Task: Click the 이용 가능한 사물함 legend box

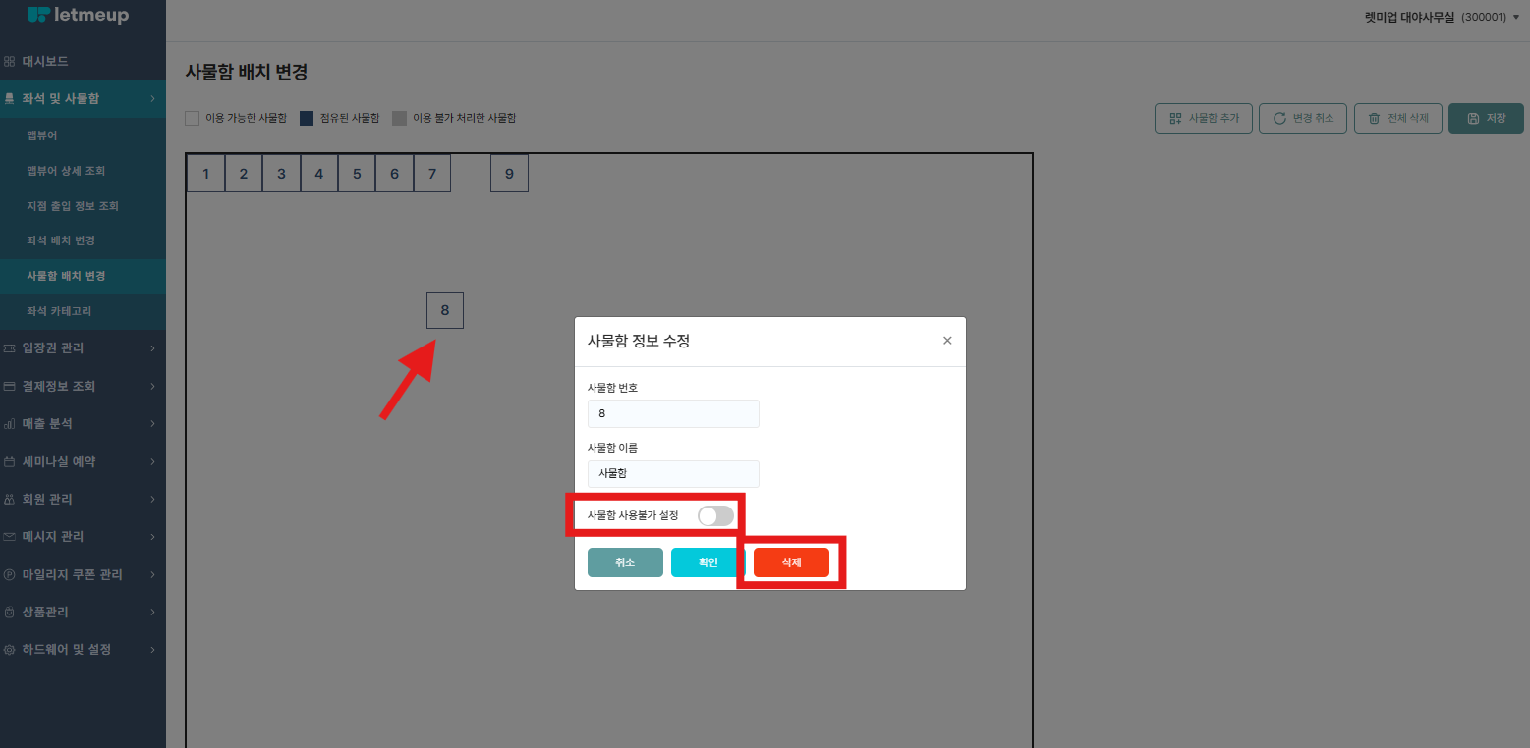Action: point(193,118)
